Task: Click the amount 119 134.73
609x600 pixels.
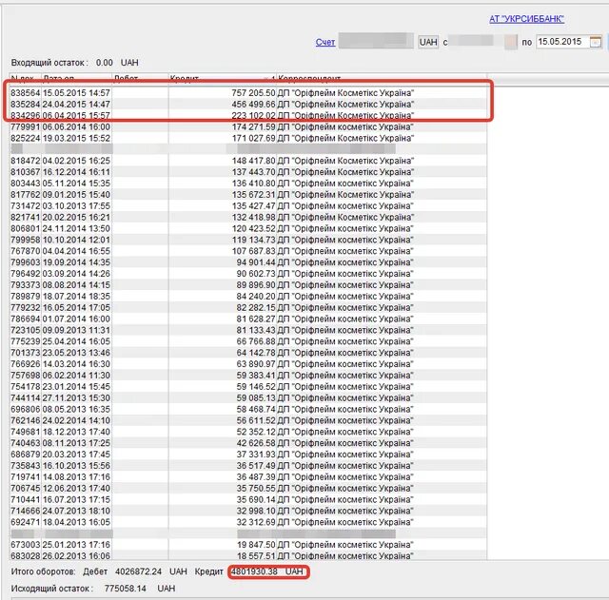Action: click(x=254, y=240)
